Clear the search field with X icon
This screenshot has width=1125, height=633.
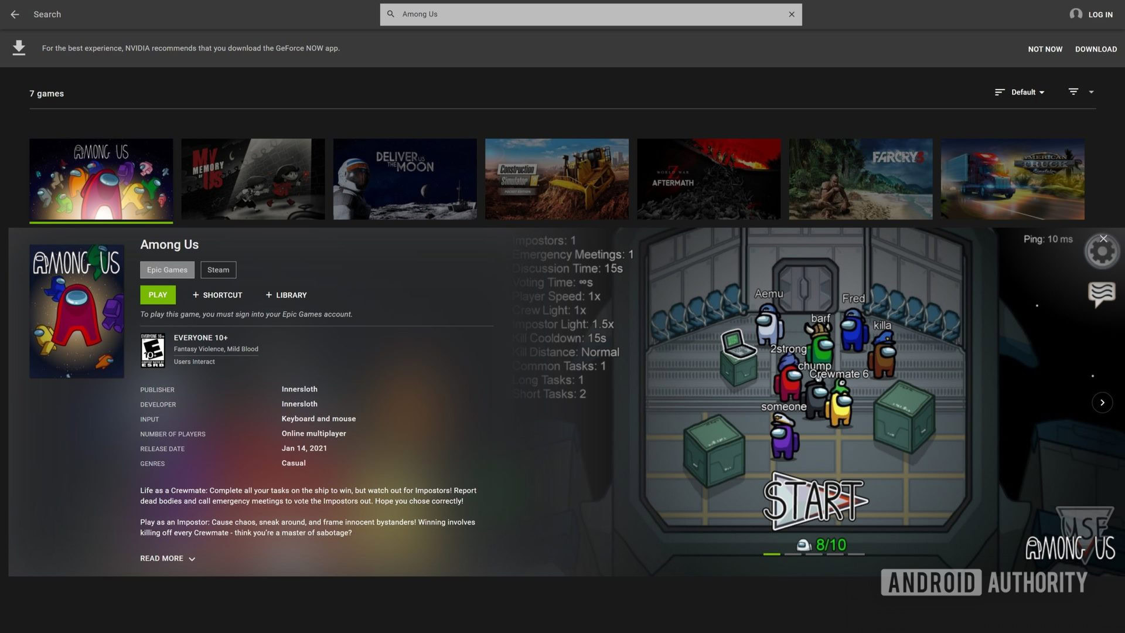tap(791, 14)
